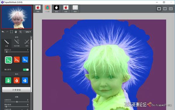Select the four-pane grid view icon
Viewport: 175px width, 110px height.
[171, 9]
